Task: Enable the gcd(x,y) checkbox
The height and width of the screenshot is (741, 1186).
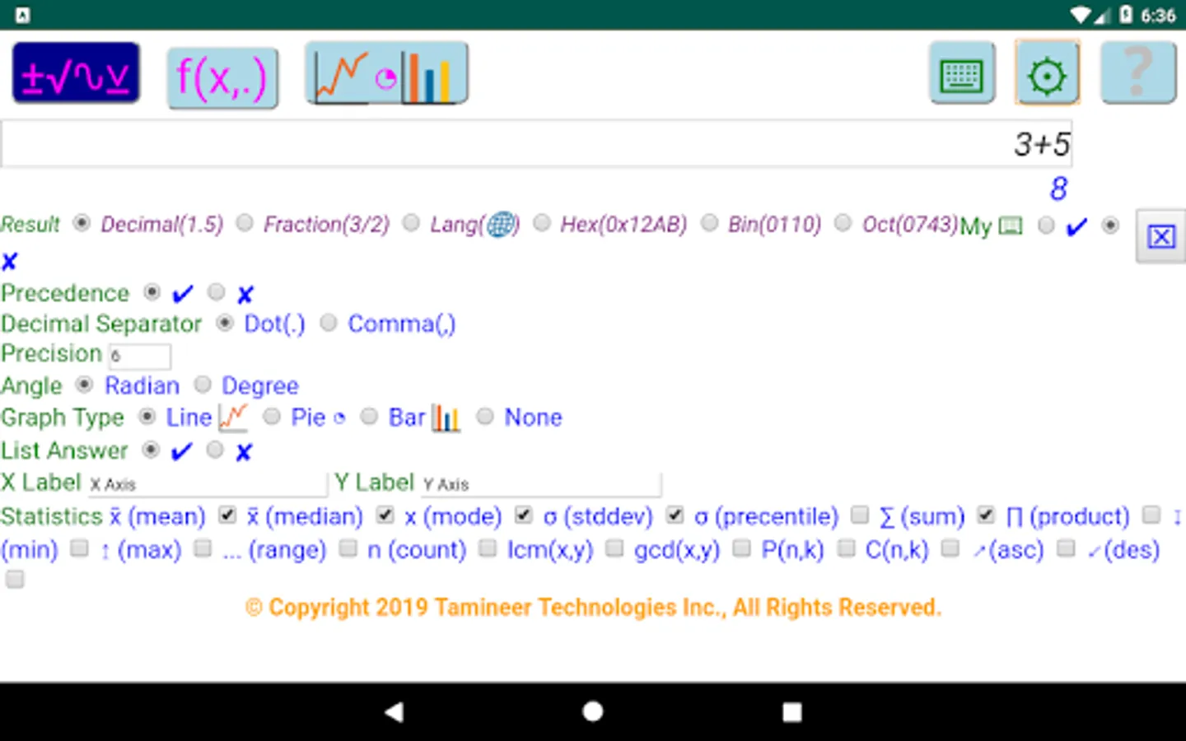Action: click(741, 548)
